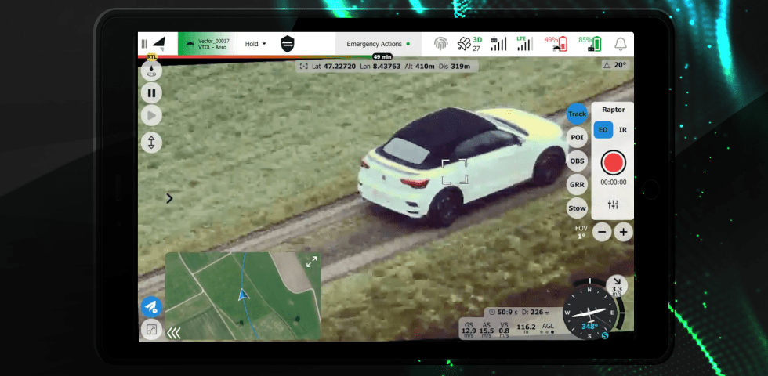Open Emergency Actions

pos(378,44)
